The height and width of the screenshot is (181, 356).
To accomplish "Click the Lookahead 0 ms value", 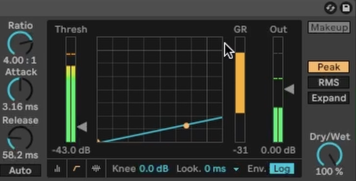I will point(215,169).
